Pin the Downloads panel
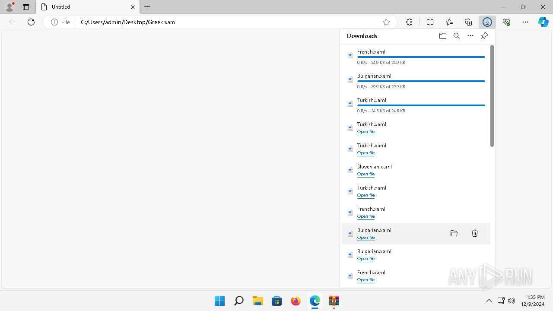 484,36
